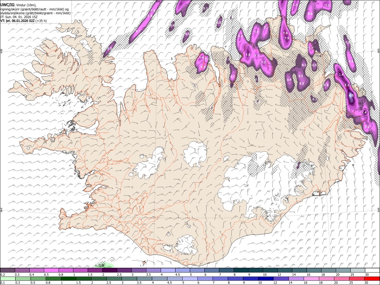Click the '0.2' label in the upper legend row

[x=3, y=275]
